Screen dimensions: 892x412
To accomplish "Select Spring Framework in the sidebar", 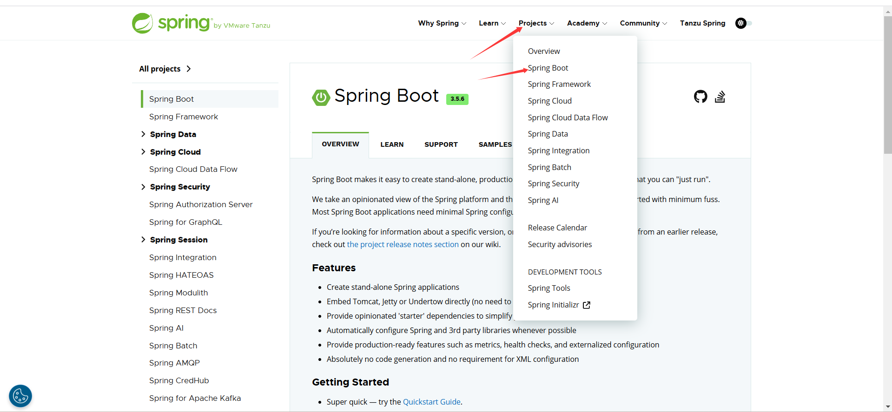I will (184, 117).
